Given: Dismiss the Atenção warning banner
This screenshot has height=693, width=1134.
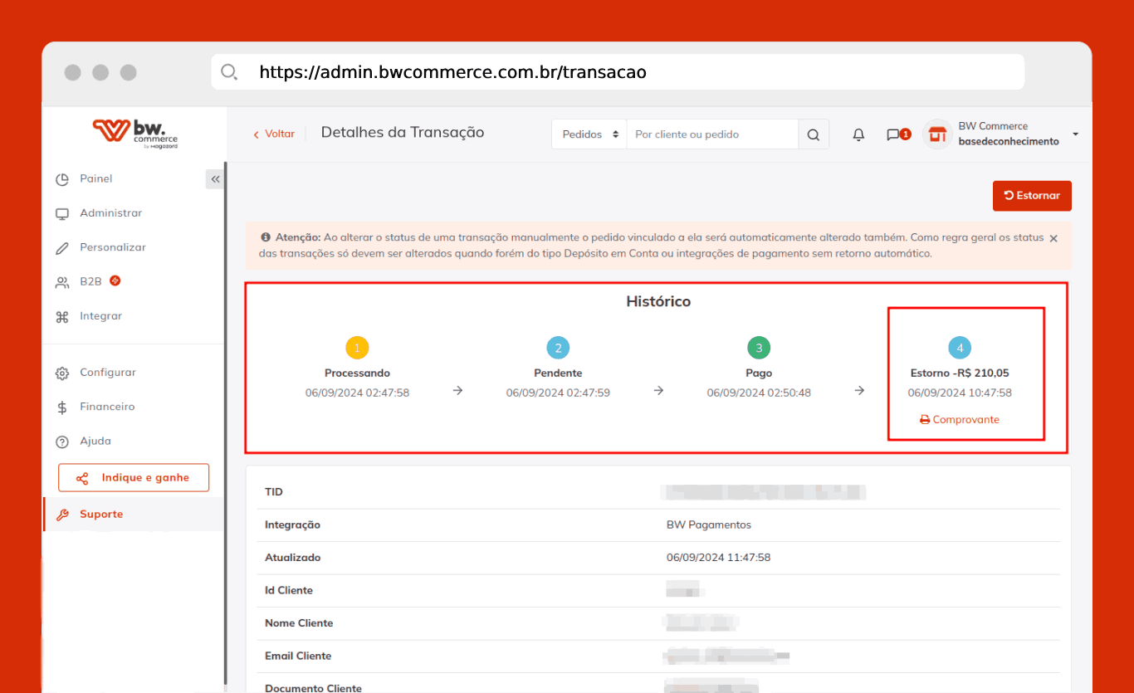Looking at the screenshot, I should pos(1053,238).
